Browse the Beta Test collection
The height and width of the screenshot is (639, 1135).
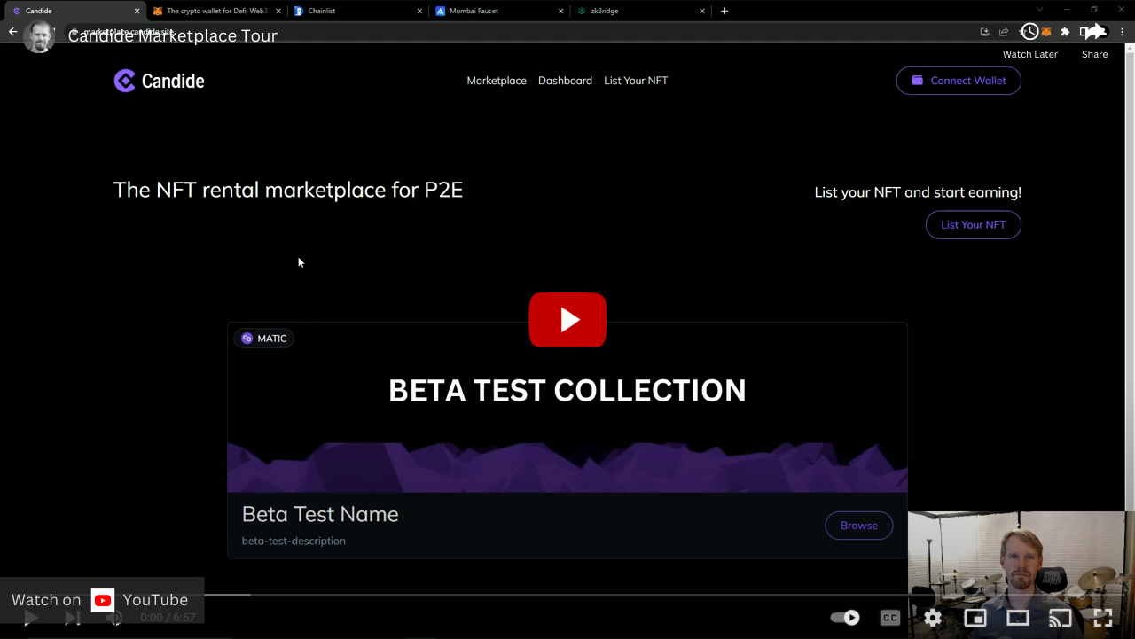click(858, 526)
